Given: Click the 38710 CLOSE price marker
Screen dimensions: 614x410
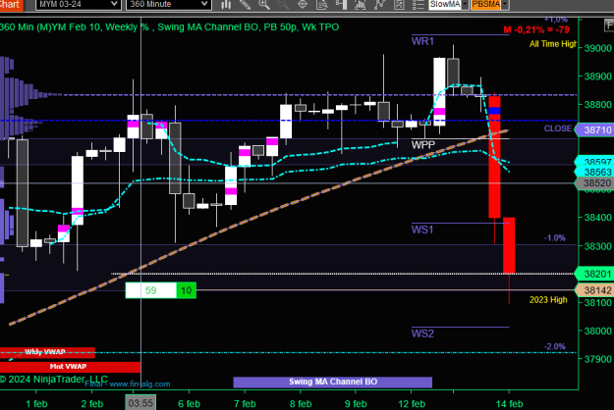Looking at the screenshot, I should click(x=595, y=129).
